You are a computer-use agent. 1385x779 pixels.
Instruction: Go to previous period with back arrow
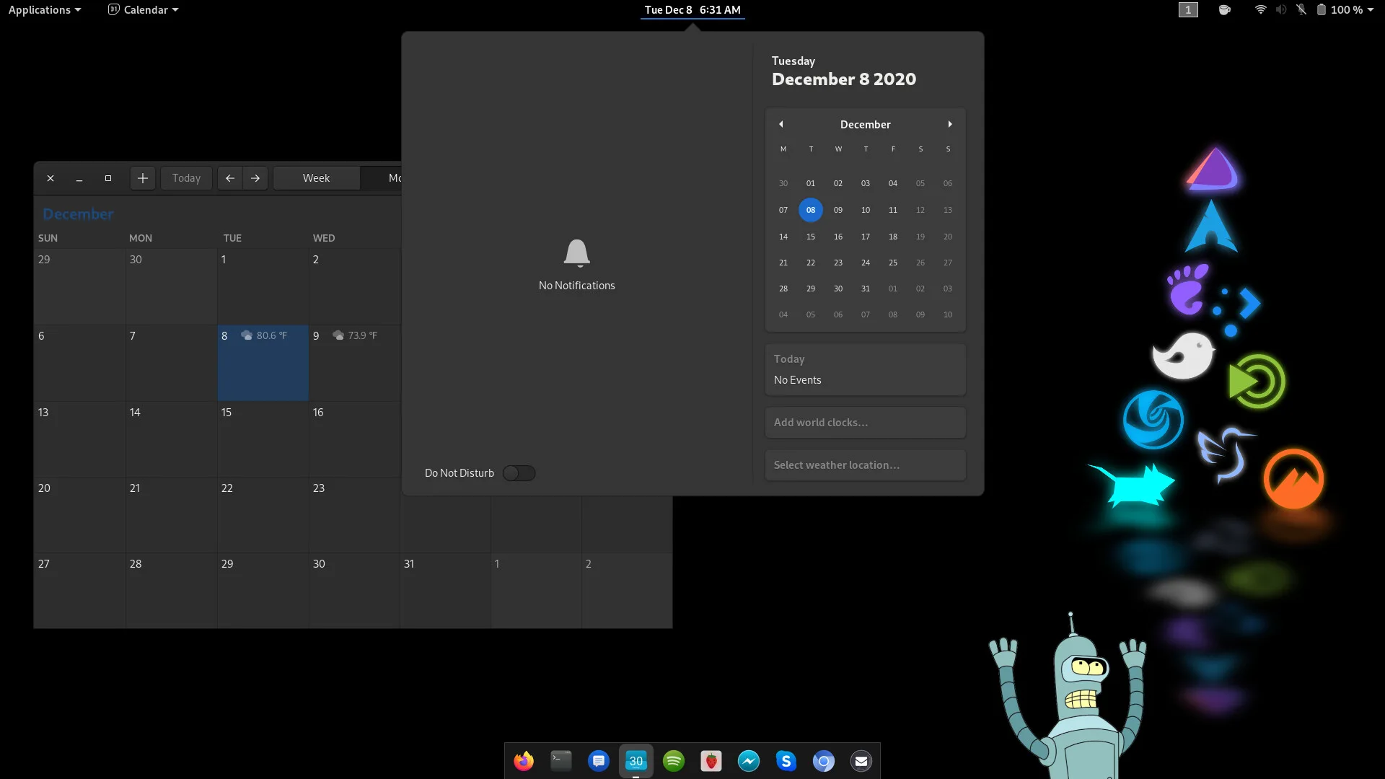click(230, 178)
